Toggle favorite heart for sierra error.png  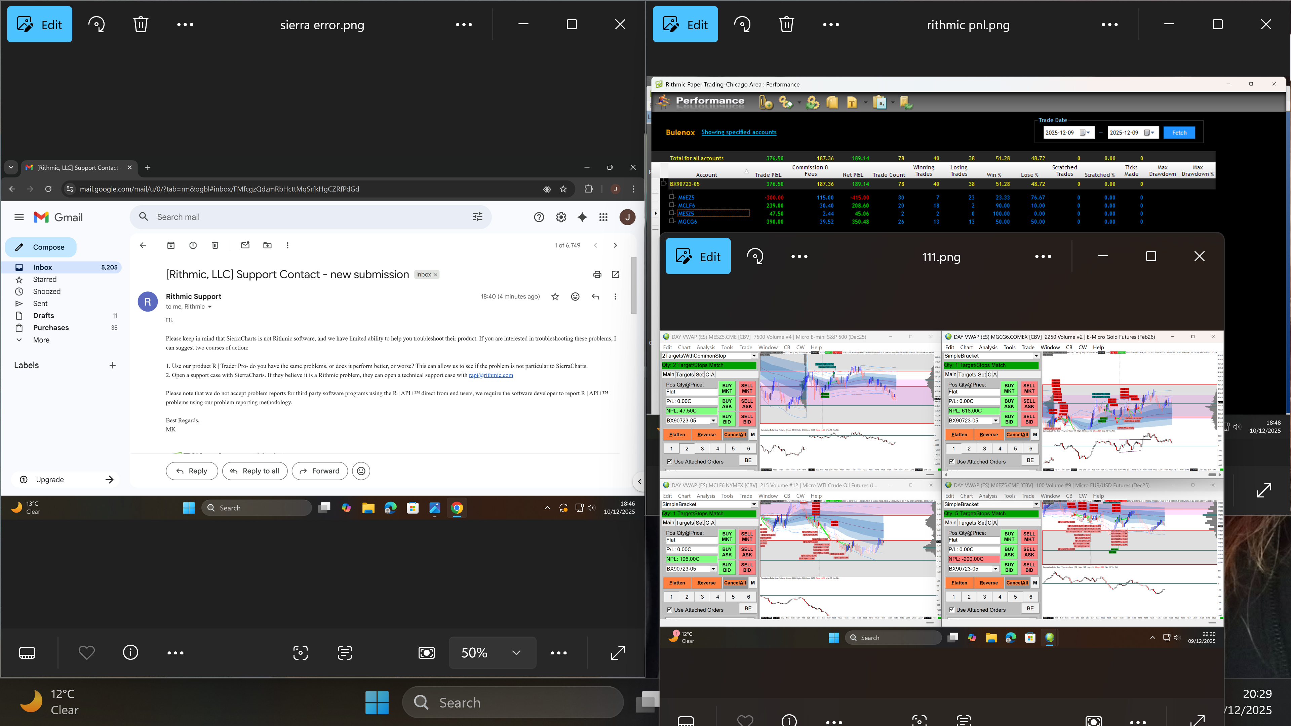[x=86, y=652]
